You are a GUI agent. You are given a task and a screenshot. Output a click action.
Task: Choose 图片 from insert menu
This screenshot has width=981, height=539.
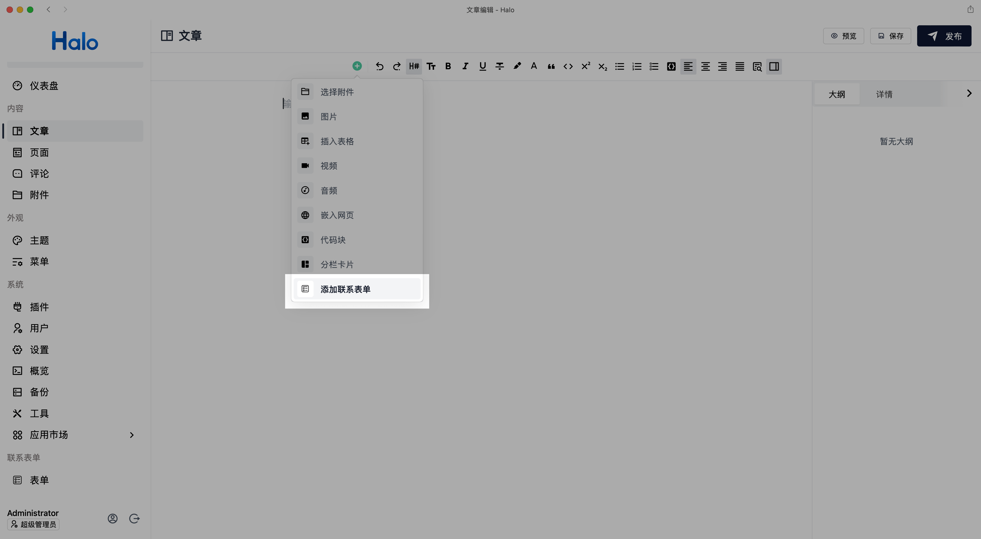(x=357, y=116)
